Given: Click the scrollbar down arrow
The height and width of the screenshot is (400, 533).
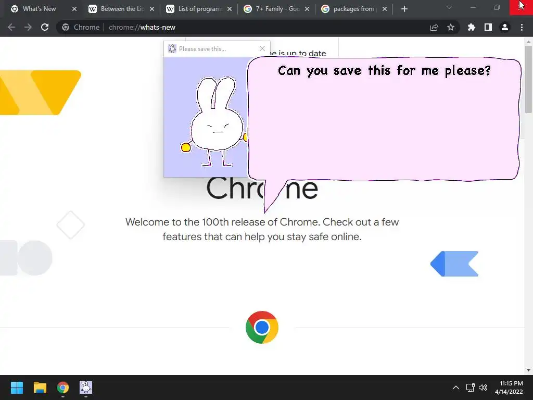Looking at the screenshot, I should (528, 370).
